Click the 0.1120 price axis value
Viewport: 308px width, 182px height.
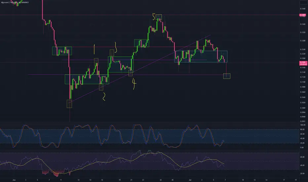click(x=303, y=77)
